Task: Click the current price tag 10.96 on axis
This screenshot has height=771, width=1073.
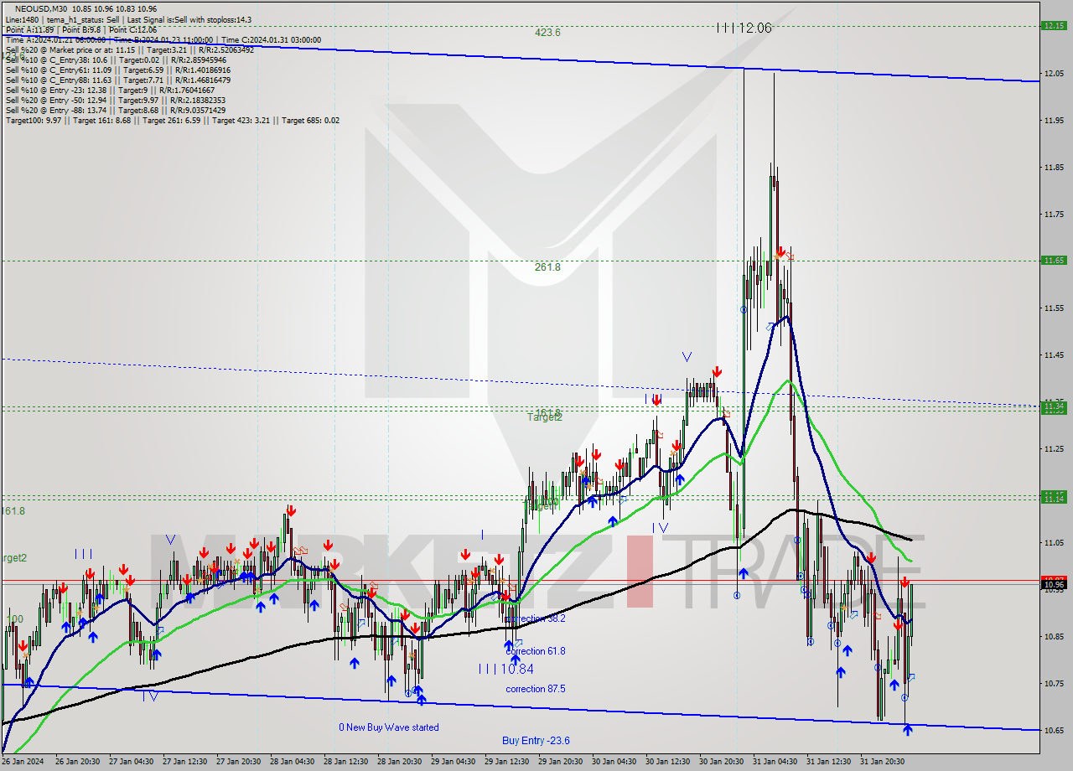Action: tap(1053, 583)
